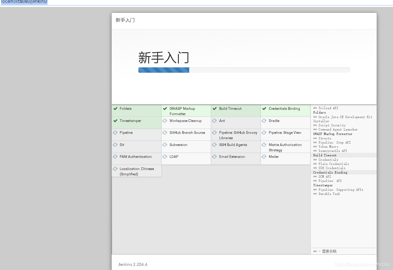Click the '** SCM API' log entry
Screen dimensions: 393x270
tap(322, 177)
